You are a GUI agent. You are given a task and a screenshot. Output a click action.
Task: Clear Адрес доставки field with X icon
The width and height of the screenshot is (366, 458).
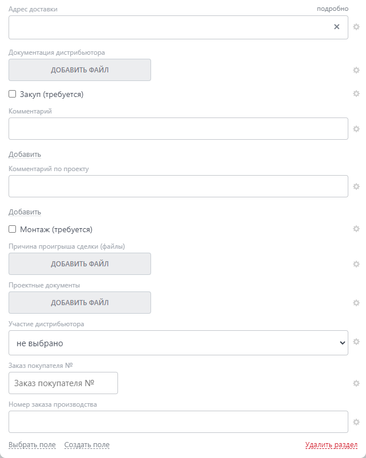click(x=336, y=27)
